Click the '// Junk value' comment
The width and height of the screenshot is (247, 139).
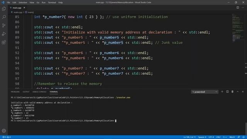click(x=169, y=42)
